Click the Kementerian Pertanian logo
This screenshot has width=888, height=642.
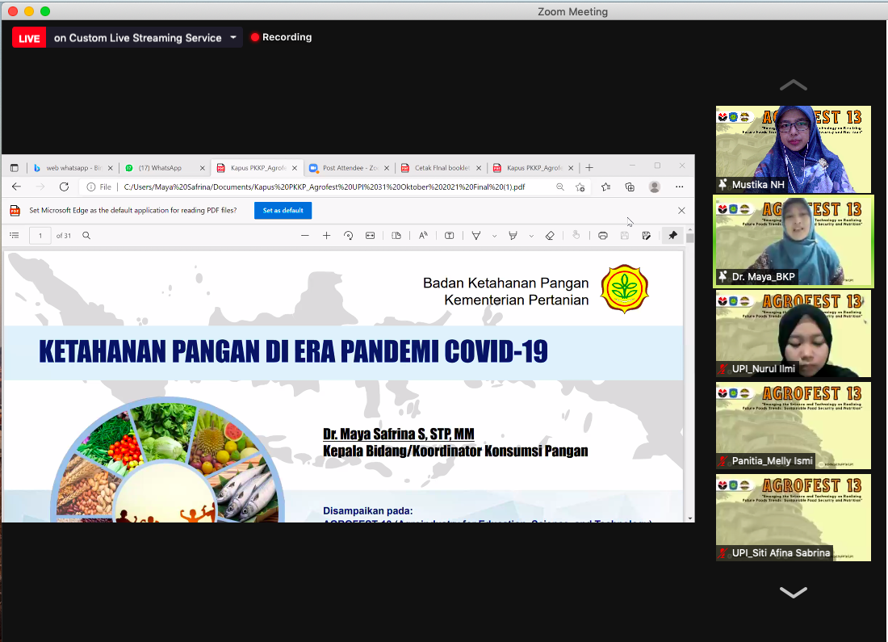[x=625, y=289]
